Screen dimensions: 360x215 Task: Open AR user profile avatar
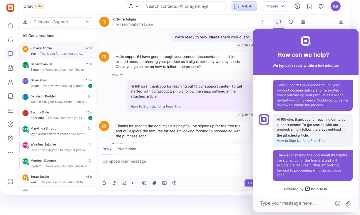tap(335, 6)
